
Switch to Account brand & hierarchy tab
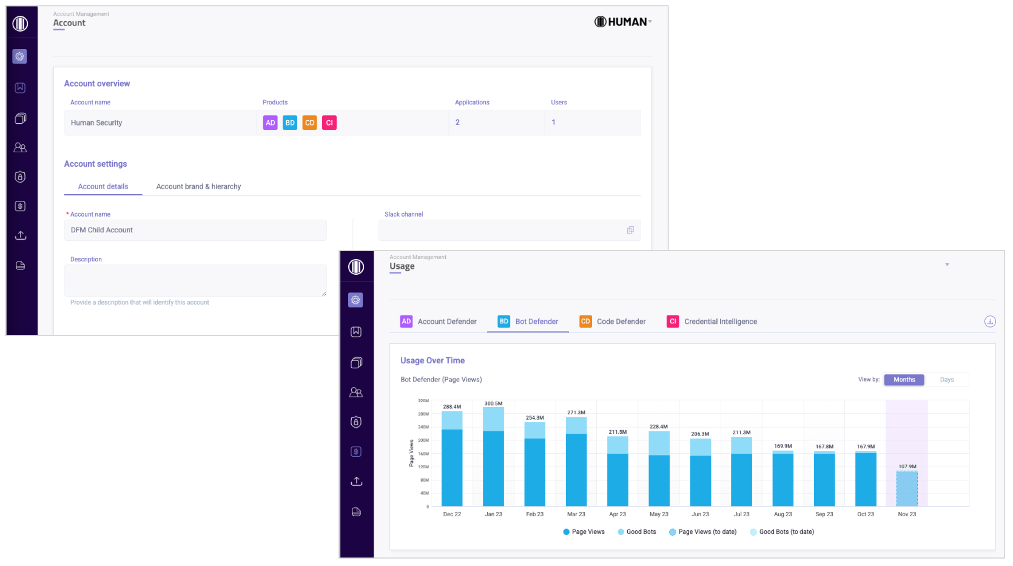(x=198, y=186)
